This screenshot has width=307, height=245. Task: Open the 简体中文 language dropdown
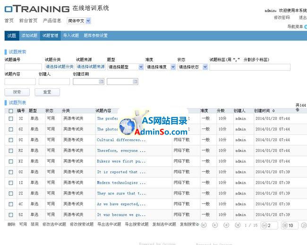click(x=79, y=21)
